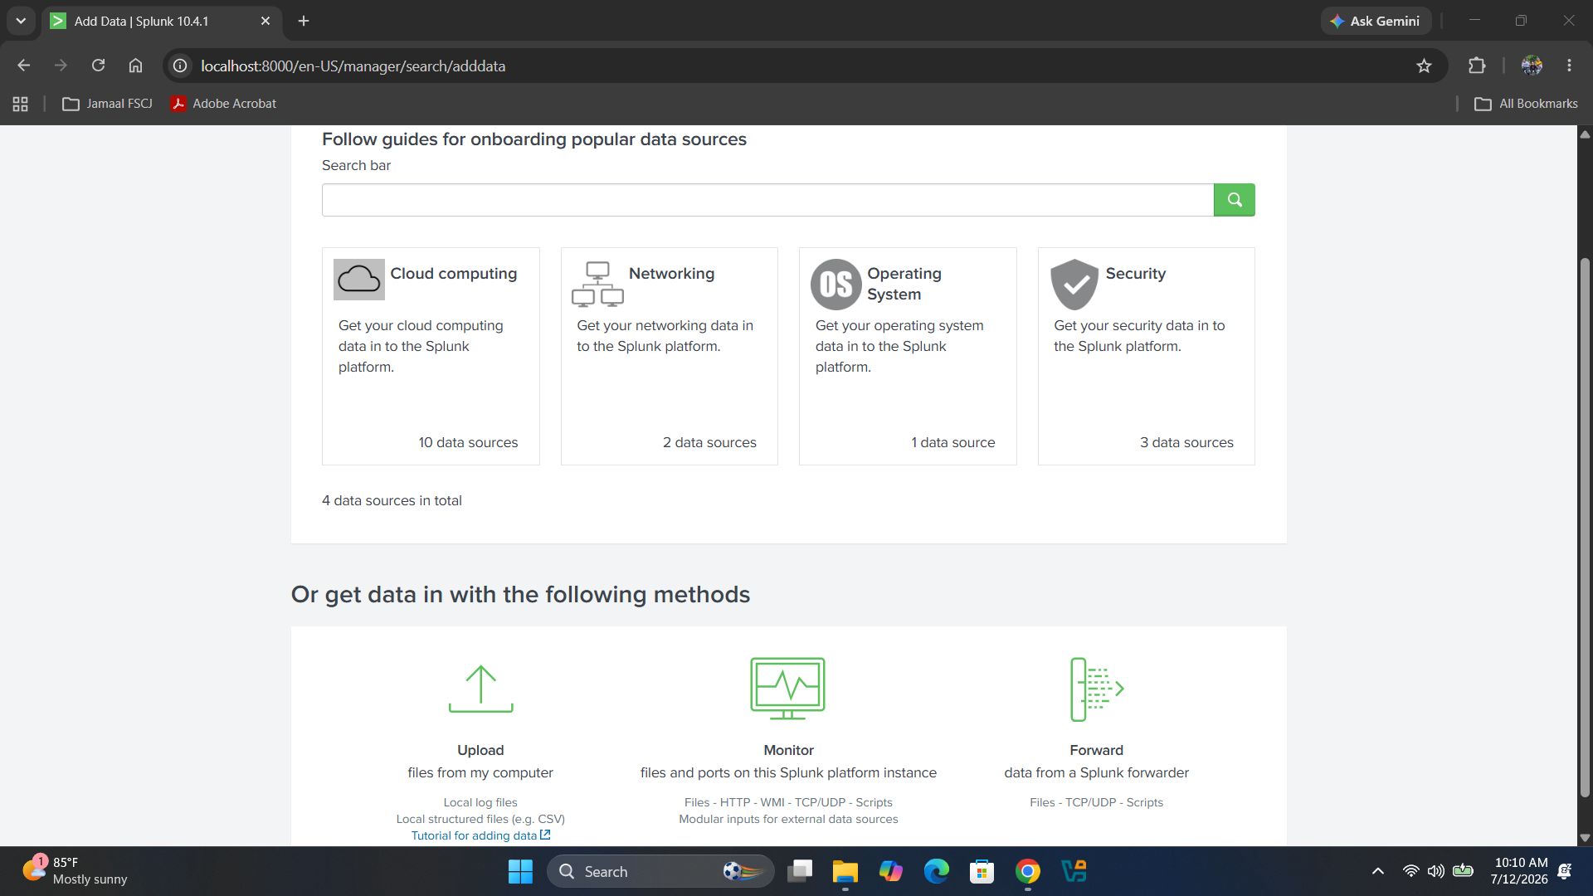Reload the Splunk page

pyautogui.click(x=98, y=66)
